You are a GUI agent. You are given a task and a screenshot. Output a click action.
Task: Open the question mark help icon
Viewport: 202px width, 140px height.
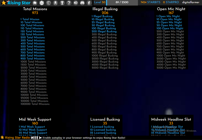click(69, 3)
